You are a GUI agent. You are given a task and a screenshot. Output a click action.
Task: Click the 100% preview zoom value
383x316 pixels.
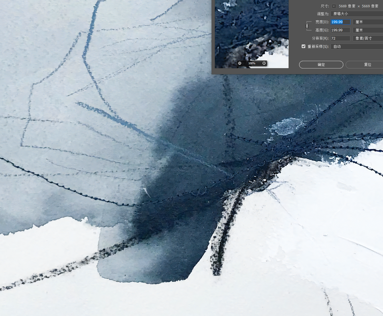252,63
